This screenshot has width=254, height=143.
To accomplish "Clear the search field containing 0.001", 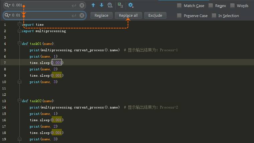I will [82, 5].
